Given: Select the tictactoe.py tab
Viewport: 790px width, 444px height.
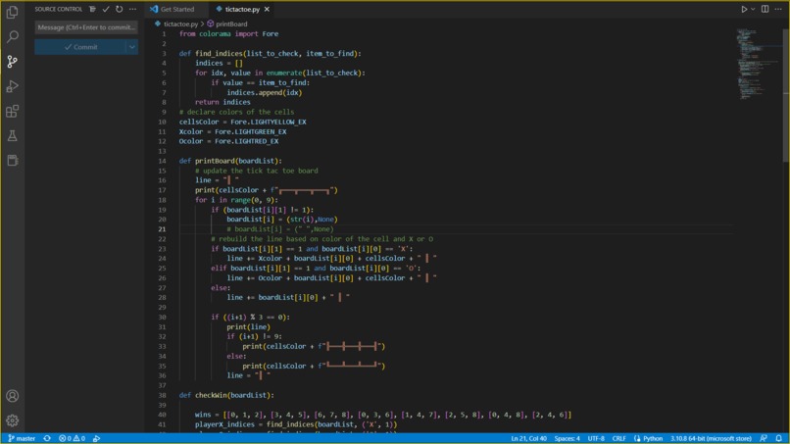Looking at the screenshot, I should (x=242, y=9).
